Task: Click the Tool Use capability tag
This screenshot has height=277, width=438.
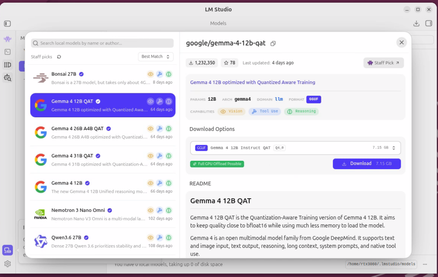Action: (x=265, y=111)
